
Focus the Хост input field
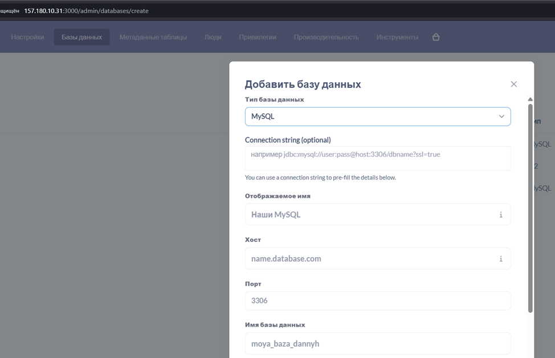[x=378, y=258]
